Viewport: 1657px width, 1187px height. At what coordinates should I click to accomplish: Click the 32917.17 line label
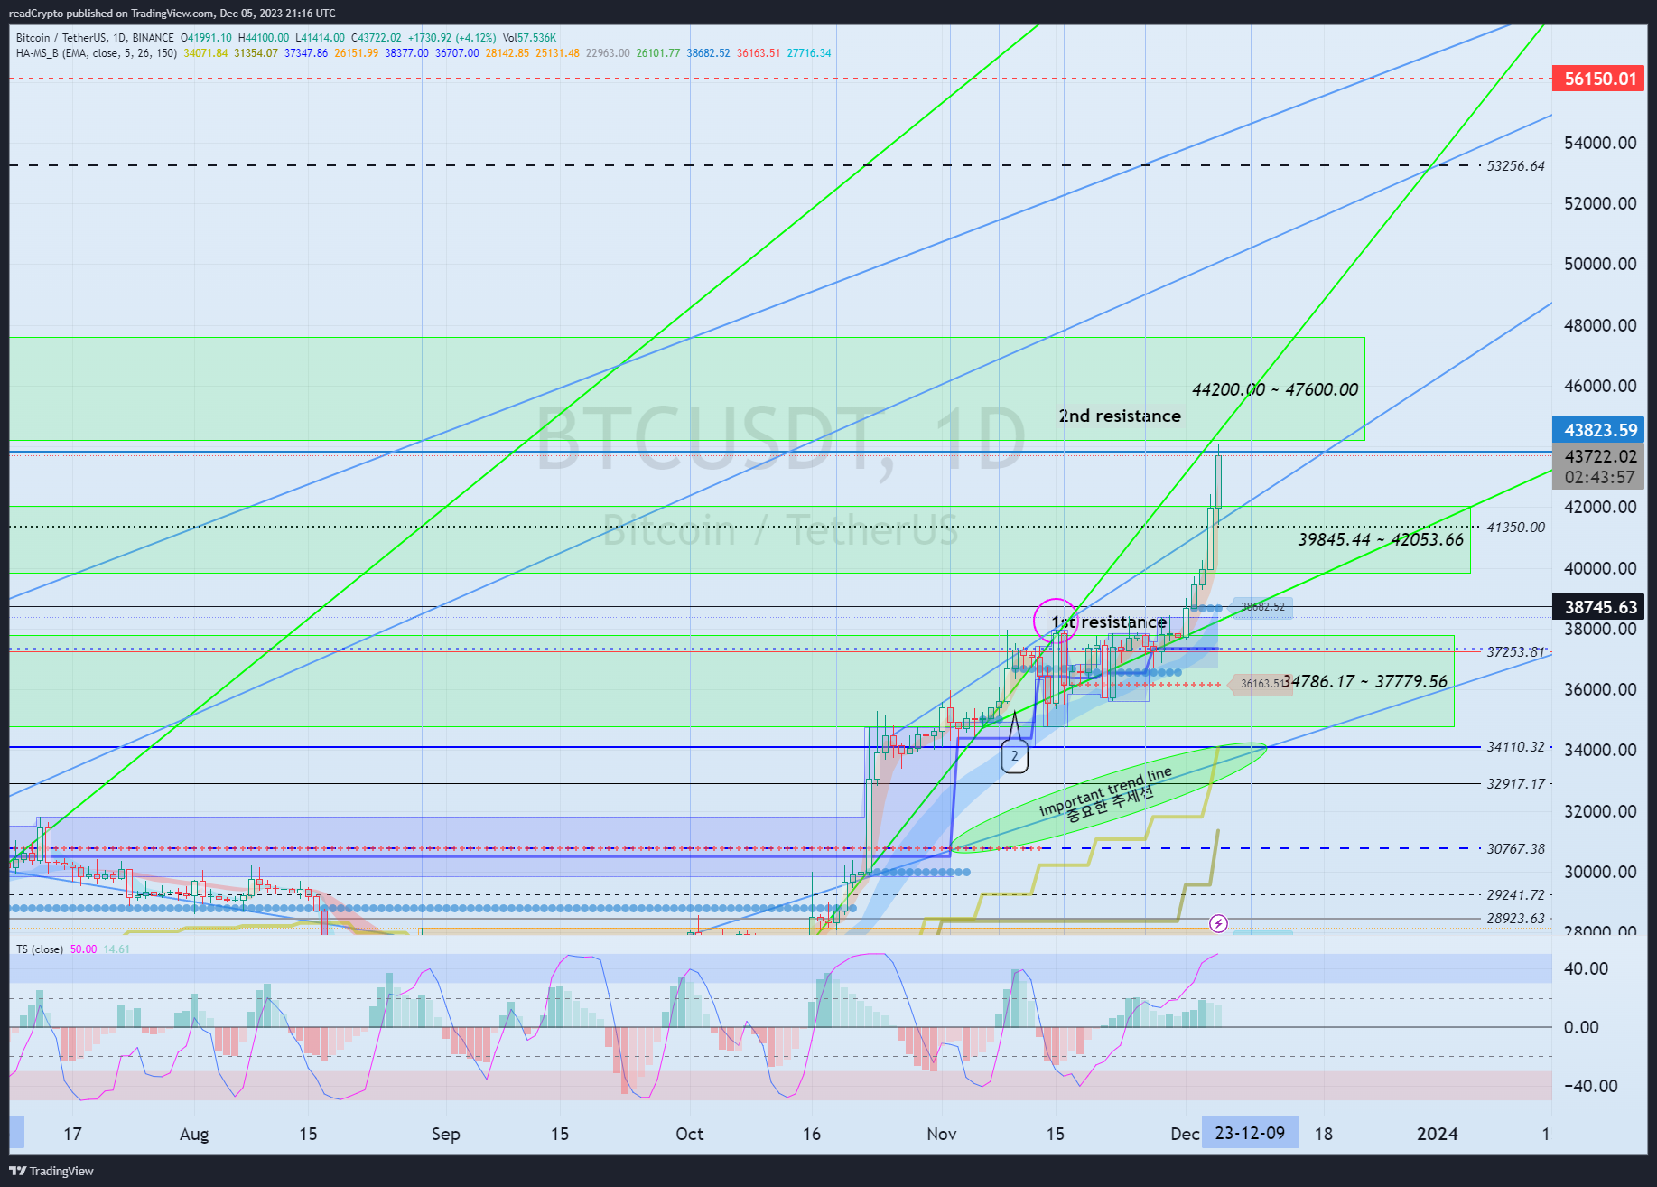point(1515,784)
